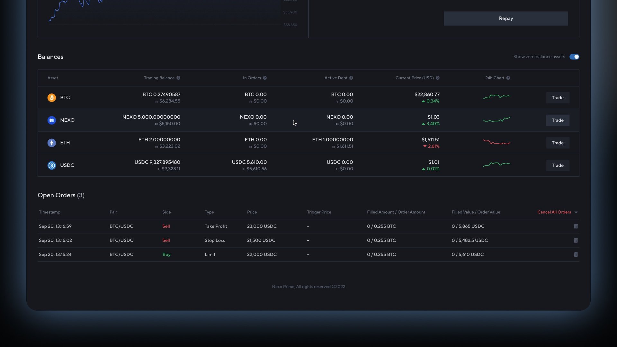
Task: Select the NEXO 5,000.00000000 trading balance
Action: tap(151, 117)
